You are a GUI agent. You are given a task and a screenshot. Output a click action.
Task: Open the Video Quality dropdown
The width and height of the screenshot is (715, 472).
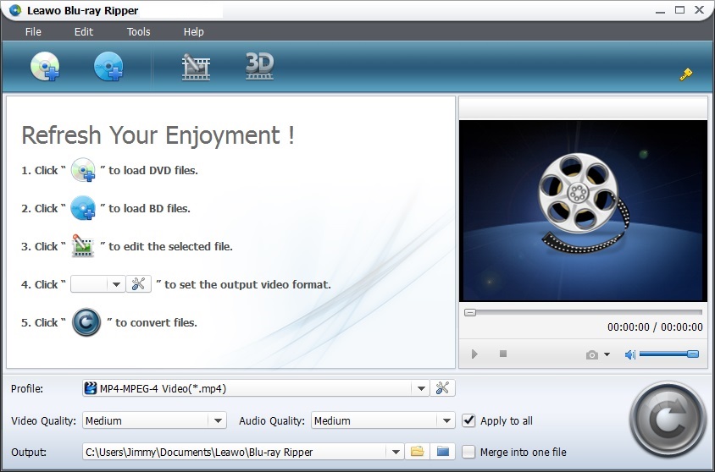[218, 420]
